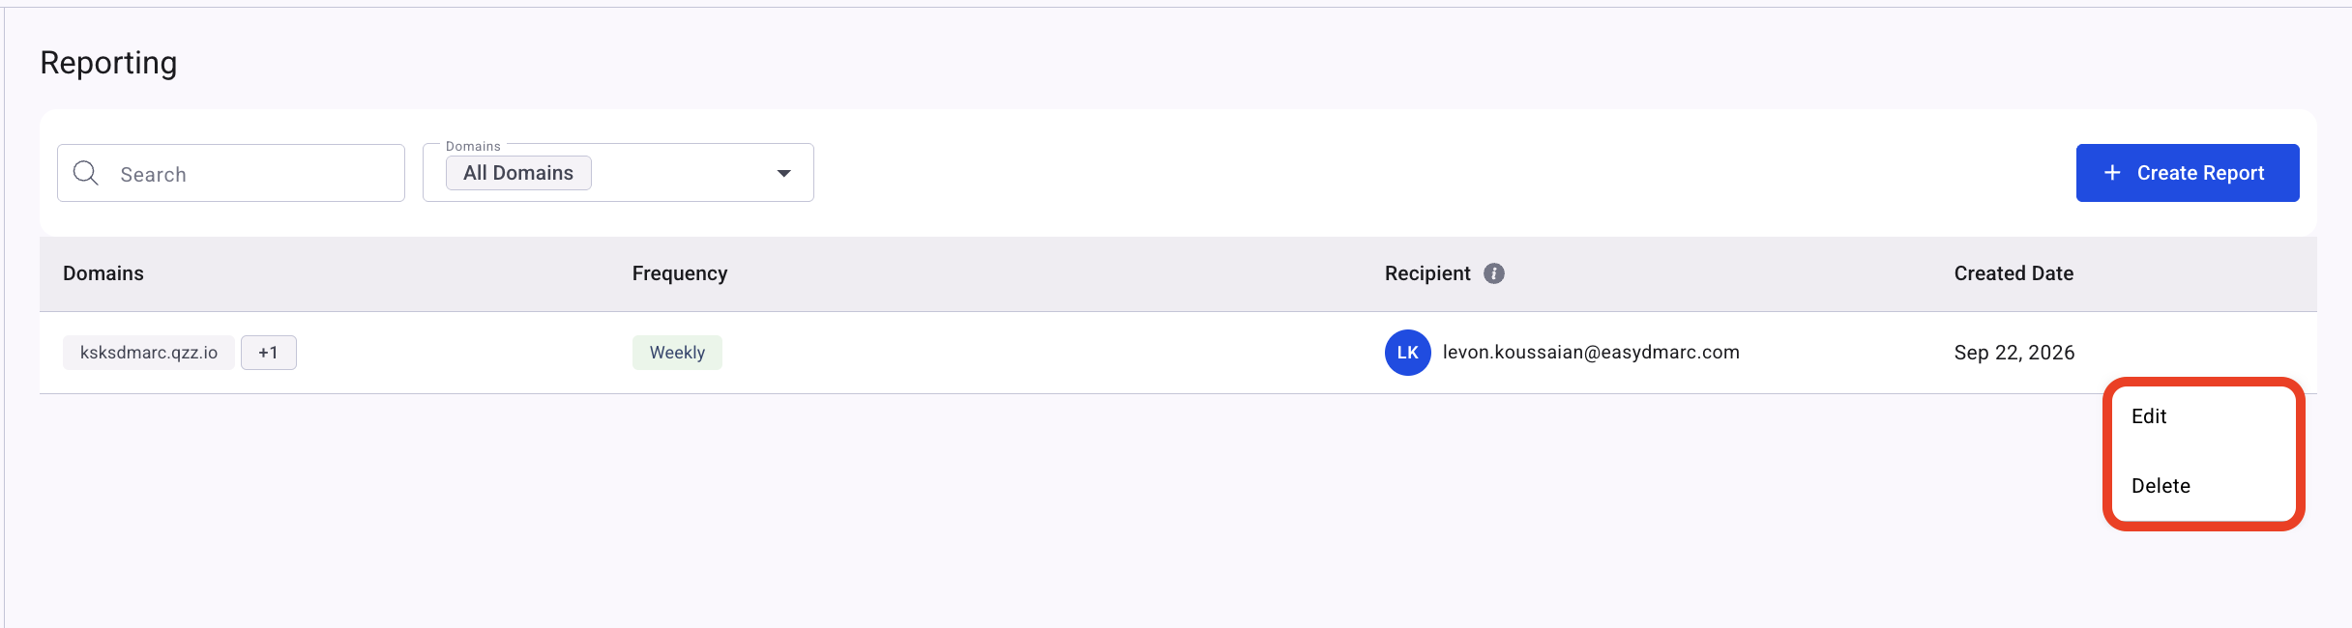This screenshot has height=628, width=2352.
Task: Click the Weekly frequency badge
Action: 677,353
